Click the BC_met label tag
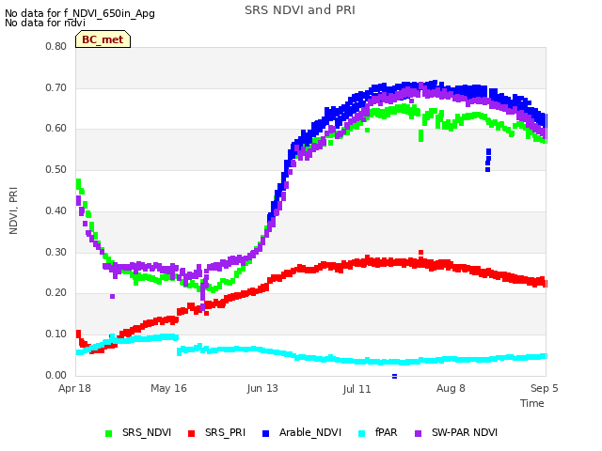 pyautogui.click(x=103, y=39)
